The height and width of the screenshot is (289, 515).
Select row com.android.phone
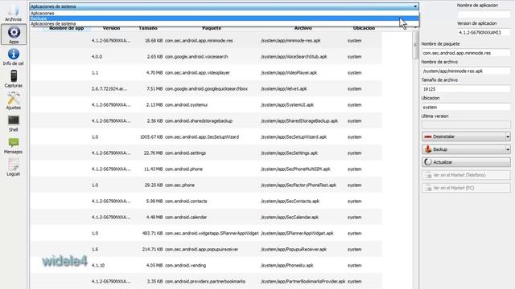[x=206, y=169]
